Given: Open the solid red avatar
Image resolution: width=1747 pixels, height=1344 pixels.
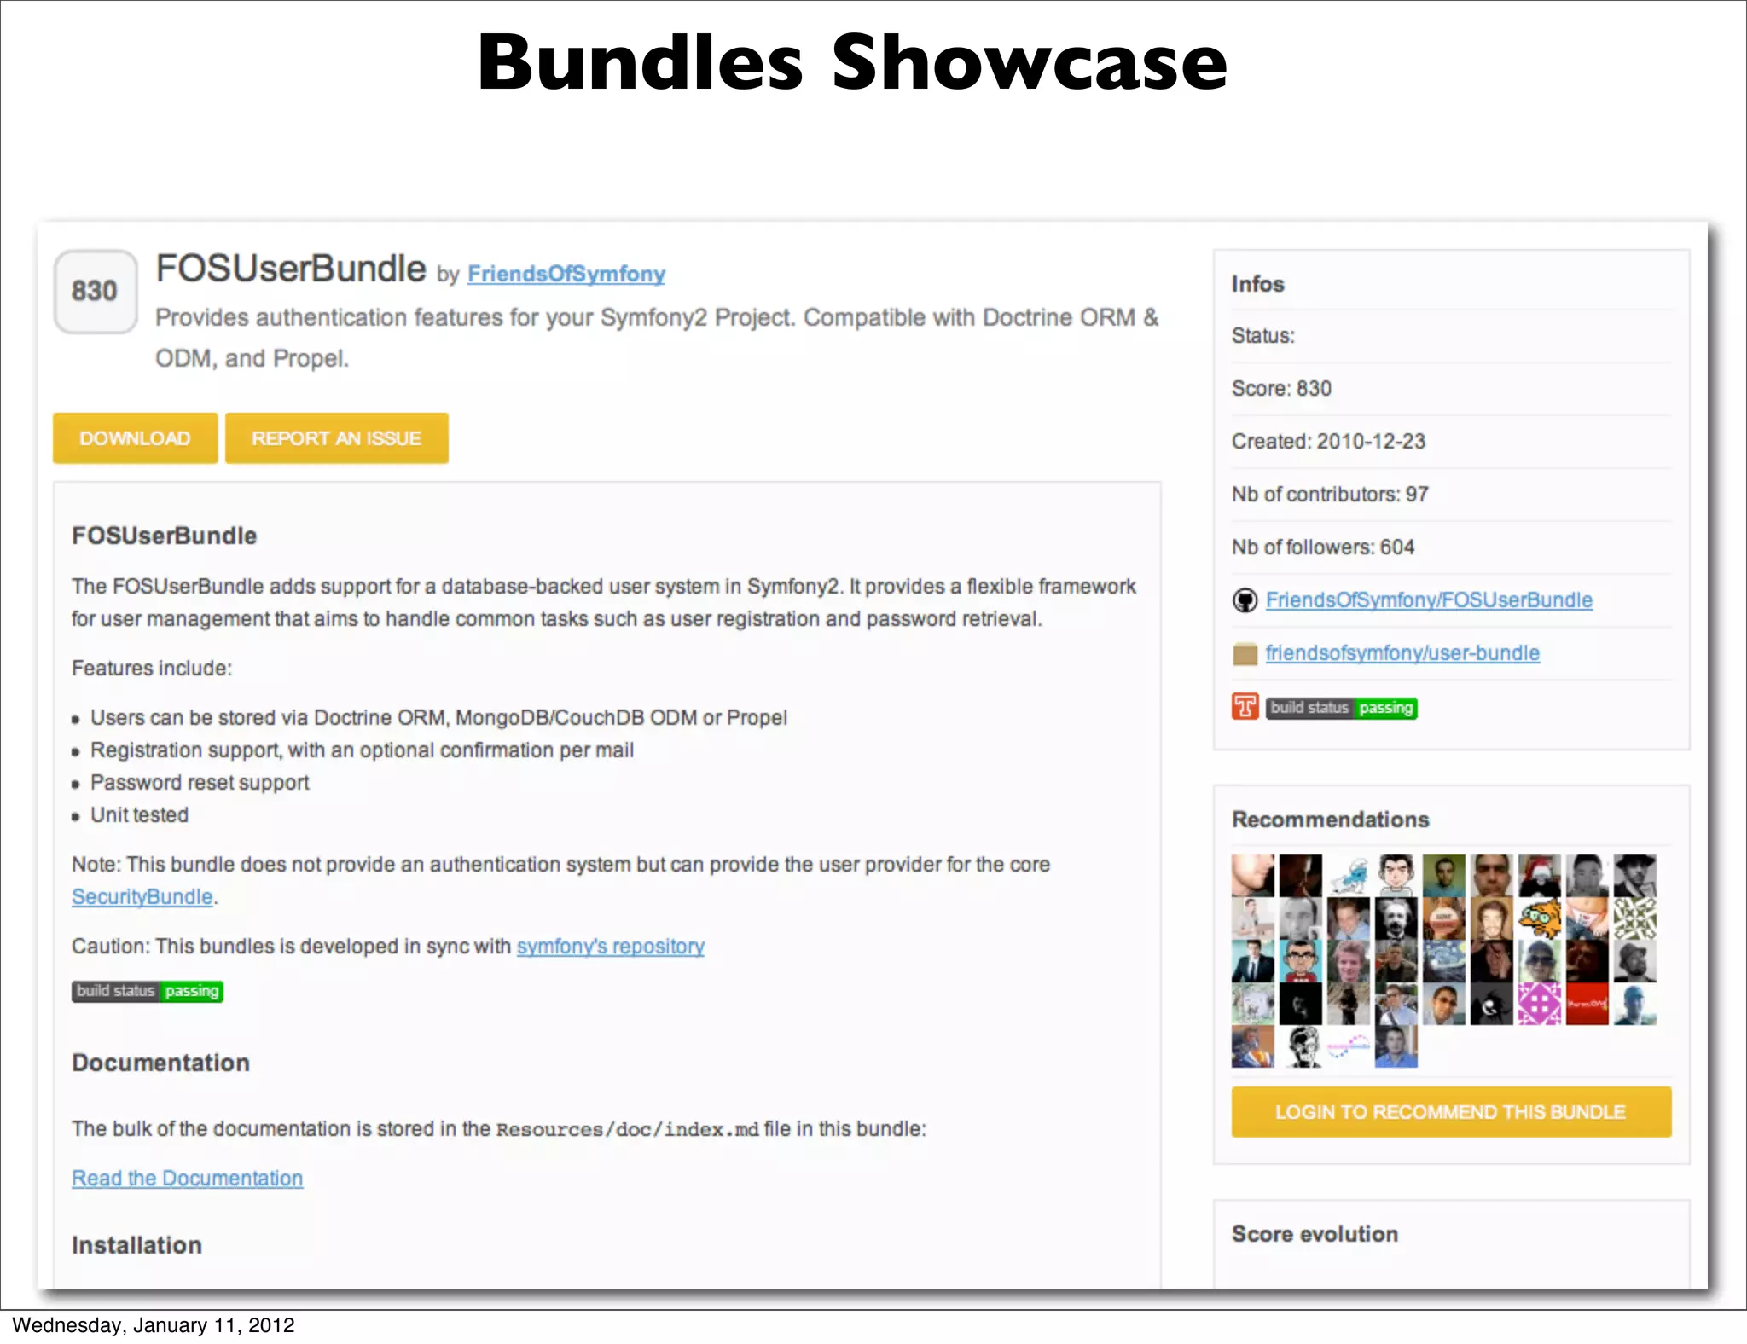Looking at the screenshot, I should (1587, 1004).
